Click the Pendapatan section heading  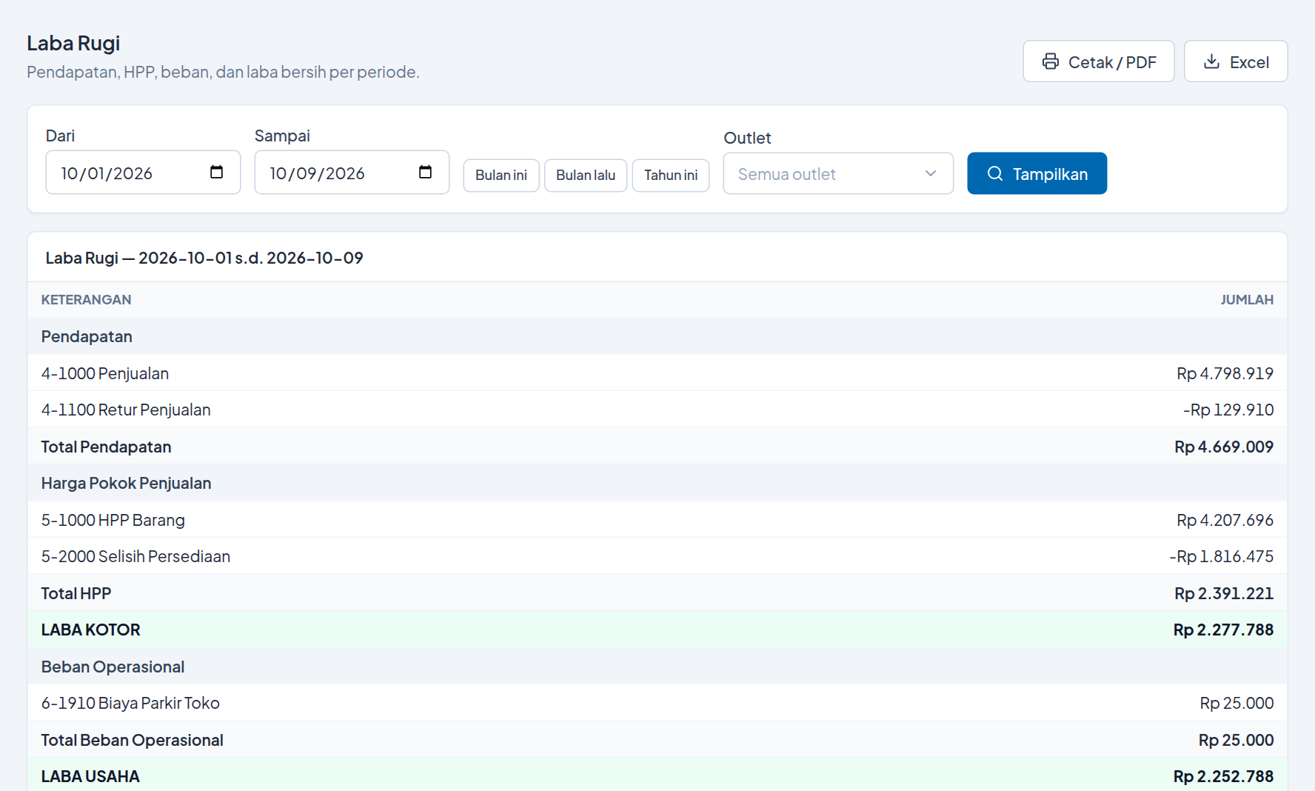[87, 336]
